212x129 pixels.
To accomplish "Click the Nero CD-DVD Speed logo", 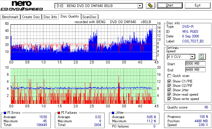I will point(22,6).
